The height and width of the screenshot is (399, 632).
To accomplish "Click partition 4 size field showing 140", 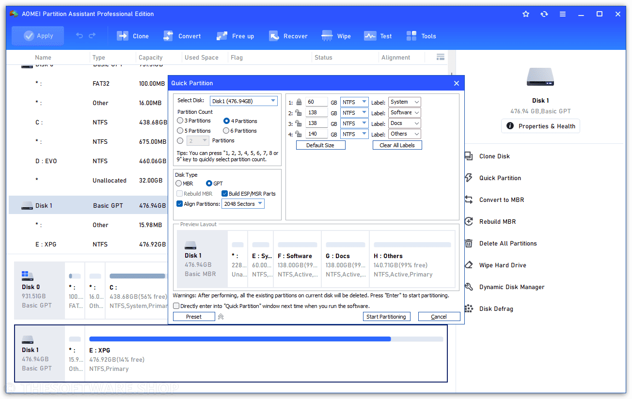I will (316, 134).
